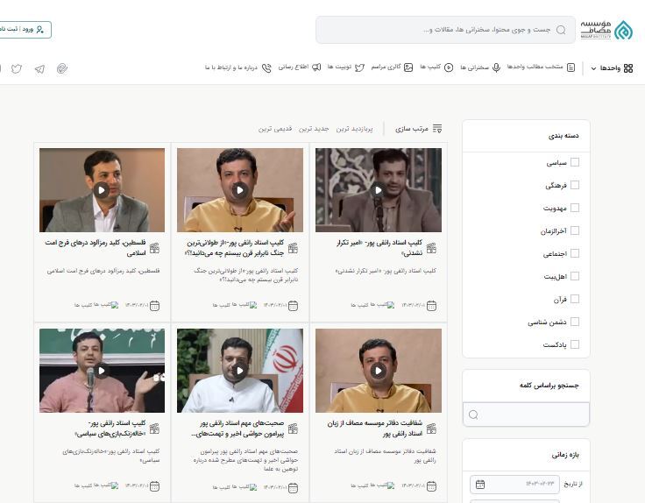Image resolution: width=645 pixels, height=503 pixels.
Task: Click the clip icon beside «خاله‌زنک‌بازی‌های سیاسی» title
Action: pos(154,429)
